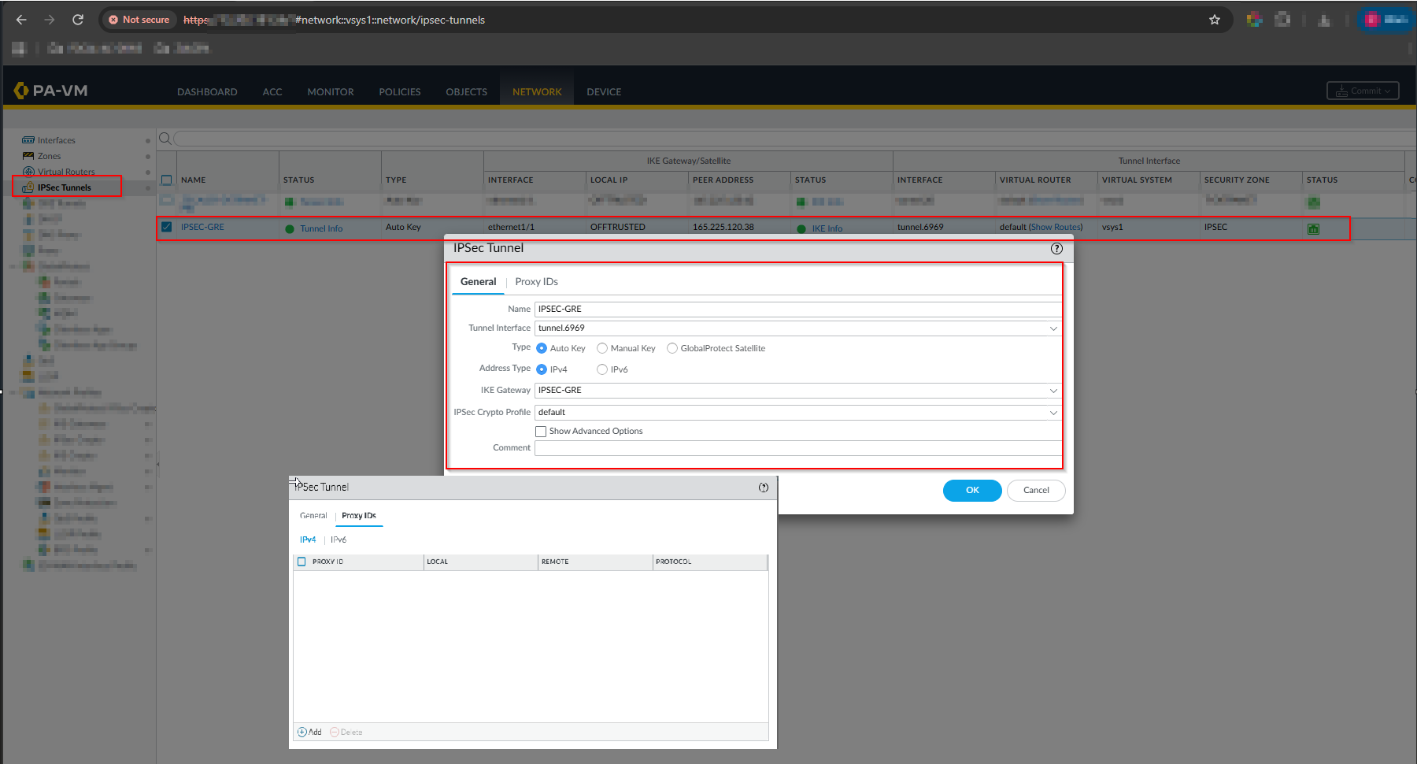The width and height of the screenshot is (1417, 764).
Task: Toggle the select-all checkbox in the table header
Action: point(167,180)
